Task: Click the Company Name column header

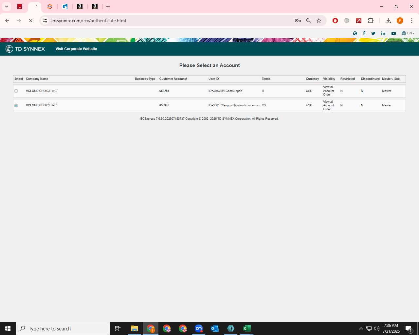Action: tap(37, 79)
